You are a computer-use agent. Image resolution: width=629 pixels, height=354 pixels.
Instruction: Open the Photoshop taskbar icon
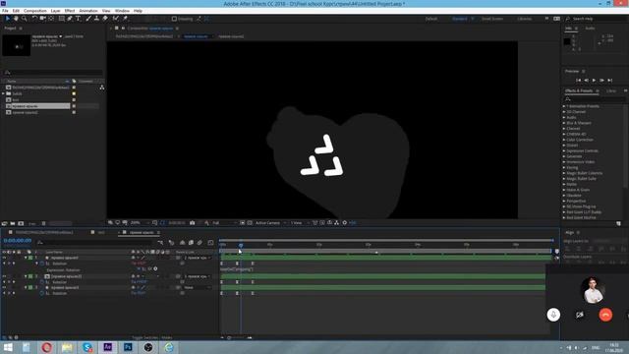128,347
